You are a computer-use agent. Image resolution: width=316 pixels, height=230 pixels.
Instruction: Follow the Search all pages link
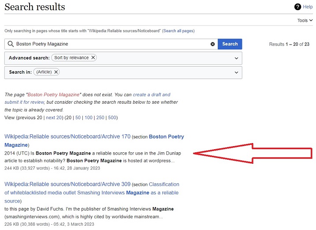(x=178, y=31)
